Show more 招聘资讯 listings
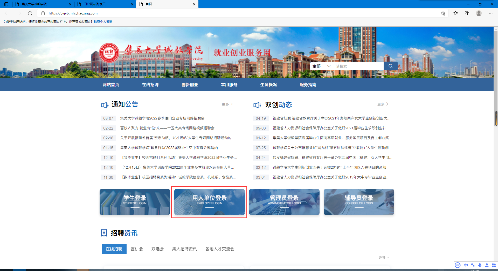Image resolution: width=498 pixels, height=271 pixels. click(383, 258)
